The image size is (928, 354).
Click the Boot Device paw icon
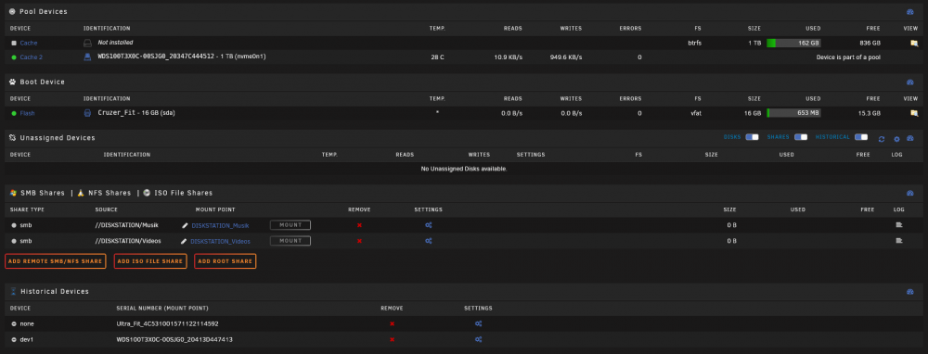pyautogui.click(x=12, y=82)
